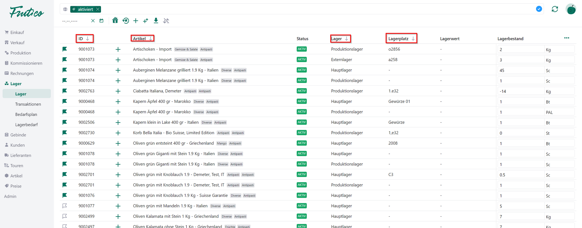582x228 pixels.
Task: Click the download export icon in toolbar
Action: (156, 21)
